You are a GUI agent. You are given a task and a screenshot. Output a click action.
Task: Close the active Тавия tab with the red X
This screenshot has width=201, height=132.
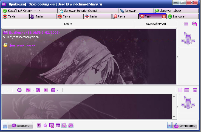coord(164,17)
